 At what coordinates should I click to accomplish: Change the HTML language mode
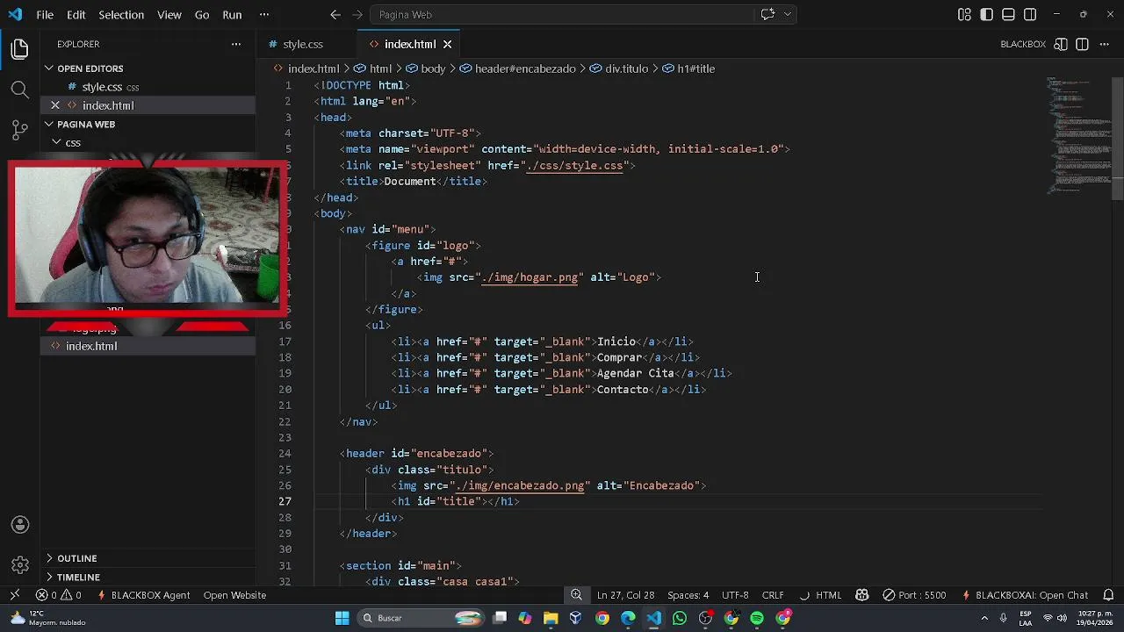point(828,595)
